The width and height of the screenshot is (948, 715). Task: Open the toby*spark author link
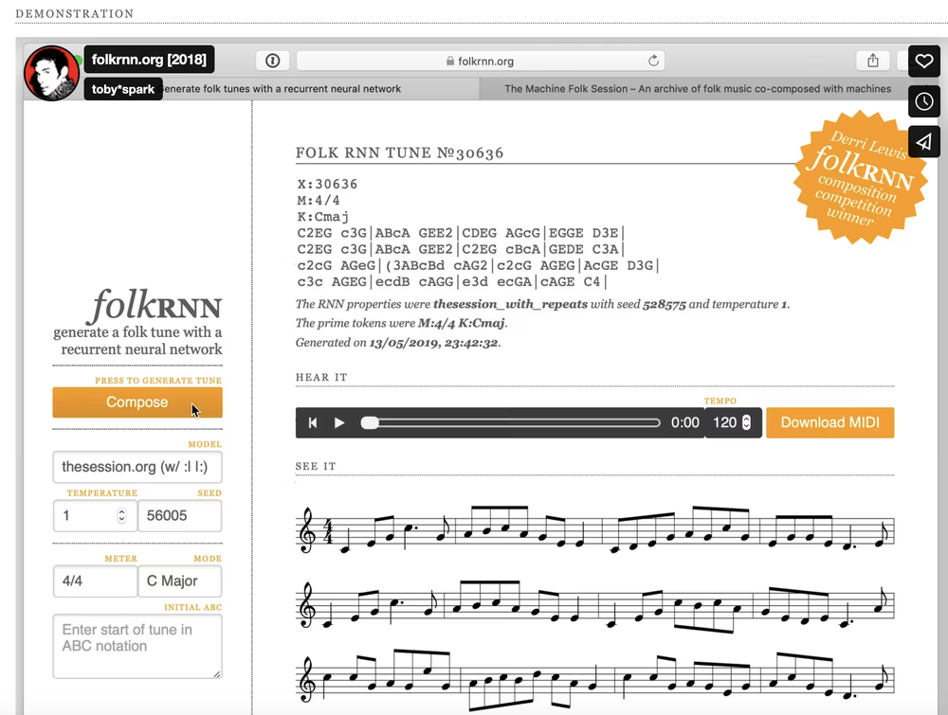click(122, 89)
